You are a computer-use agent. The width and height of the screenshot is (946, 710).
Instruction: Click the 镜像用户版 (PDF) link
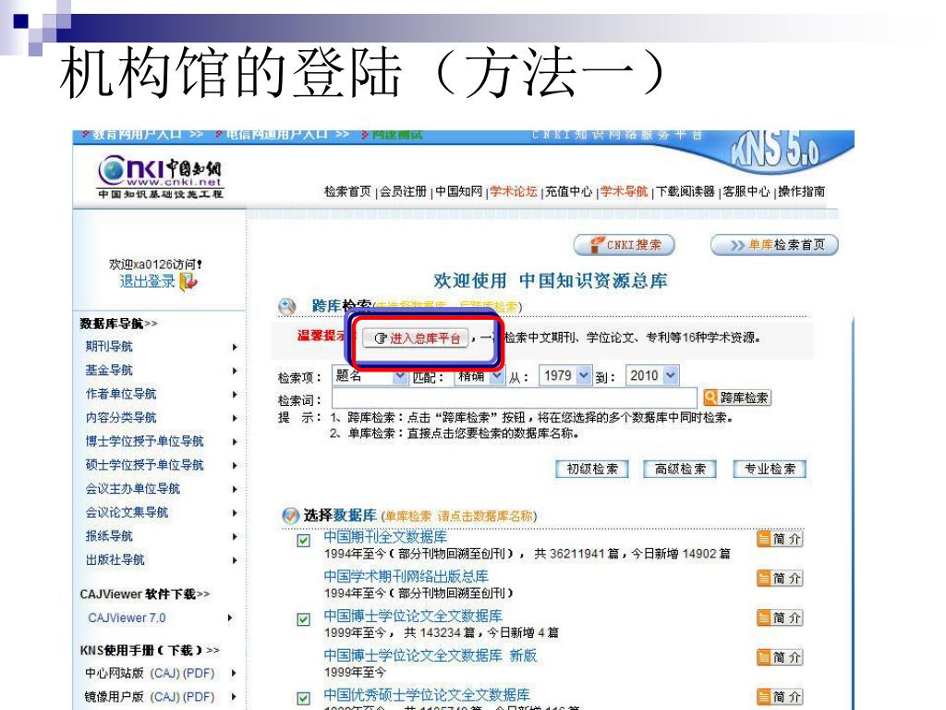(x=199, y=697)
